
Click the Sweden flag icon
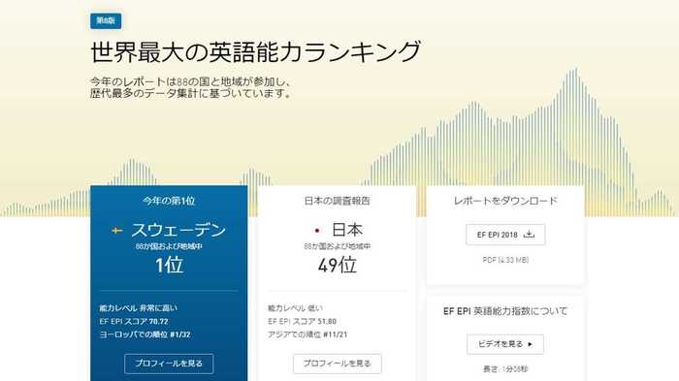click(x=117, y=231)
